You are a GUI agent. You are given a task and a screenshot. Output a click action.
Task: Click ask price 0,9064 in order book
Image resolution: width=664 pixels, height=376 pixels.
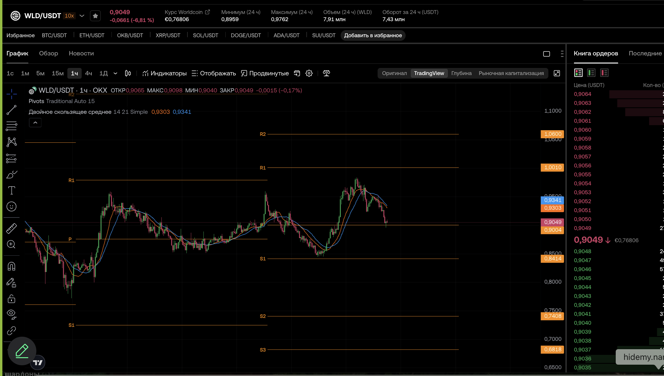582,94
